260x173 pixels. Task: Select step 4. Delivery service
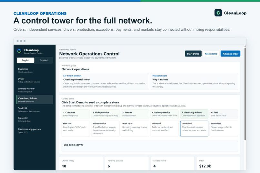point(165,114)
